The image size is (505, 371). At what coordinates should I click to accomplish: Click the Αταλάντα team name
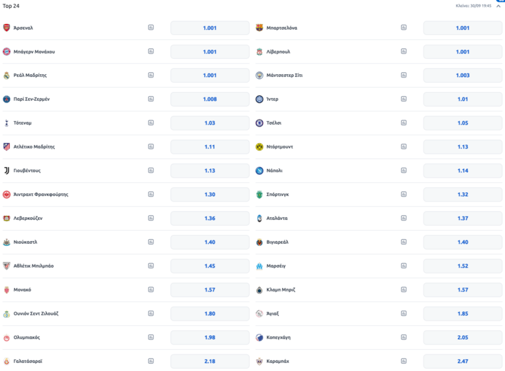pos(277,218)
